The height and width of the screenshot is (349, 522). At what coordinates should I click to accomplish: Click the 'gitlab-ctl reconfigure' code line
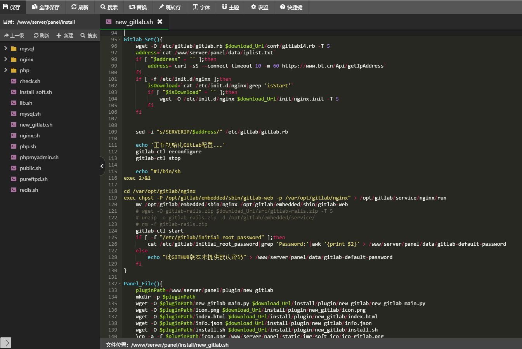[168, 152]
